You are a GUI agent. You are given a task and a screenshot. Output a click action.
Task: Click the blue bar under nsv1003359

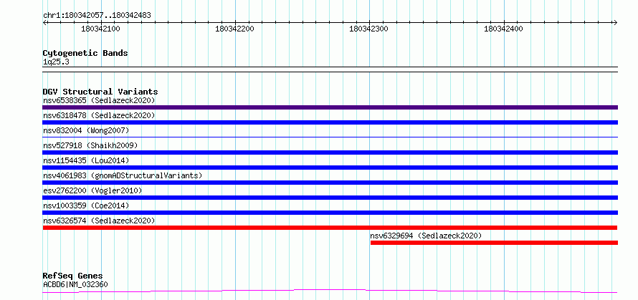coord(330,213)
